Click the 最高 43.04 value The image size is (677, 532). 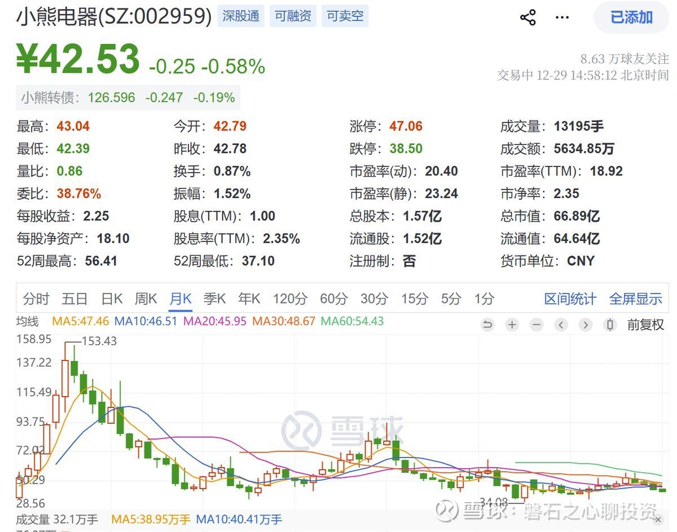(73, 126)
